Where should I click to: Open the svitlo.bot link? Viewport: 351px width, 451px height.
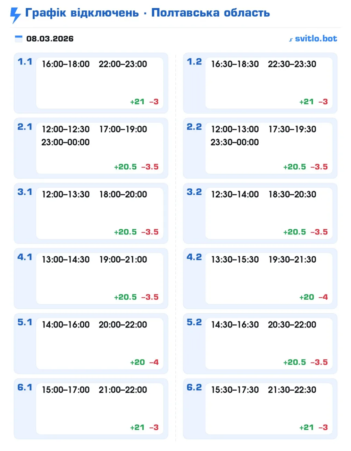316,39
